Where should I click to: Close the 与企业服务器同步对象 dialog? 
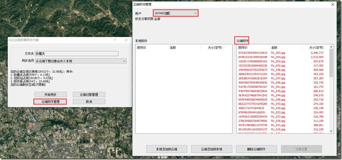tap(126, 40)
